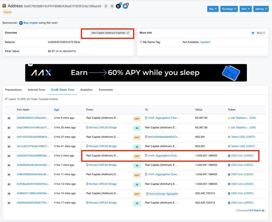Click the CSV Export download icon
The height and width of the screenshot is (222, 272).
coord(263,210)
